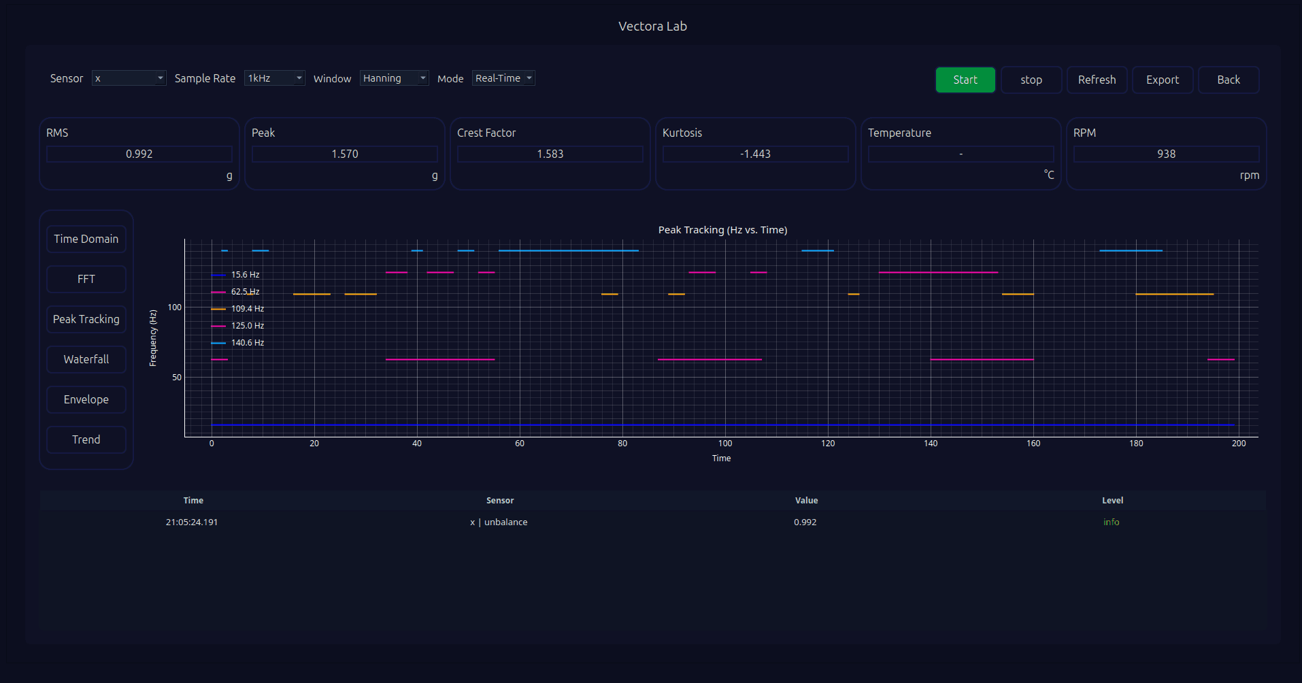Select the Crest Factor value field
Viewport: 1302px width, 683px height.
pos(550,154)
